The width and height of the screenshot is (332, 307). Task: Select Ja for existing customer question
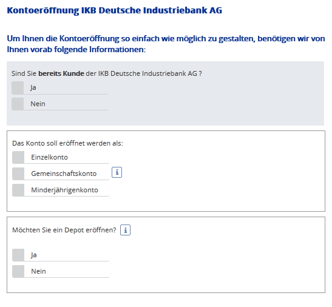60,88
